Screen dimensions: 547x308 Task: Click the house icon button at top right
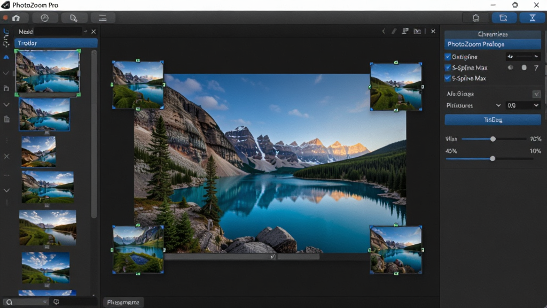tap(475, 18)
